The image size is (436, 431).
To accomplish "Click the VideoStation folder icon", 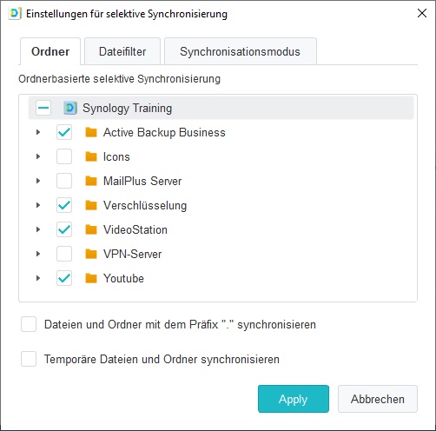I will point(91,229).
